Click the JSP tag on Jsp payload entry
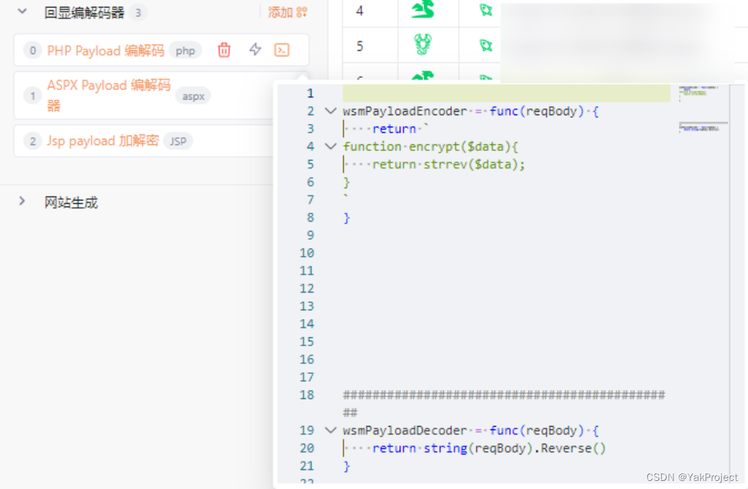 point(178,141)
